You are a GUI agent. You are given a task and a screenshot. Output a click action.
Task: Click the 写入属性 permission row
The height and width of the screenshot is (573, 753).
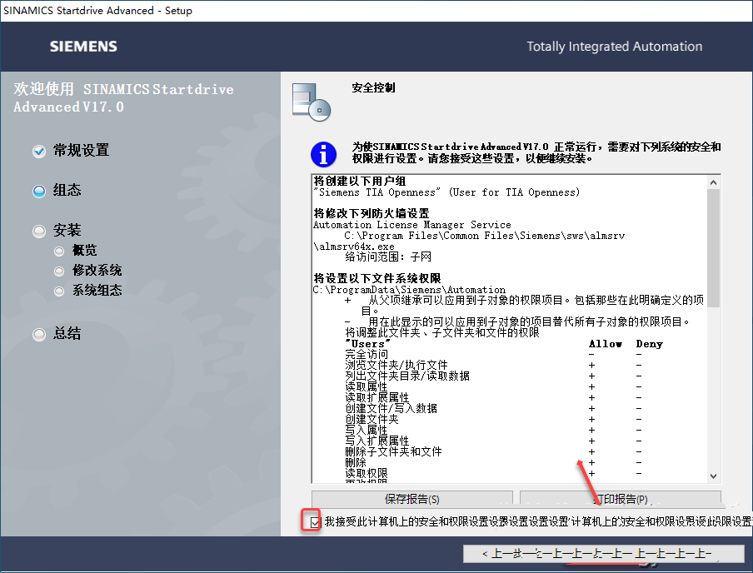367,430
